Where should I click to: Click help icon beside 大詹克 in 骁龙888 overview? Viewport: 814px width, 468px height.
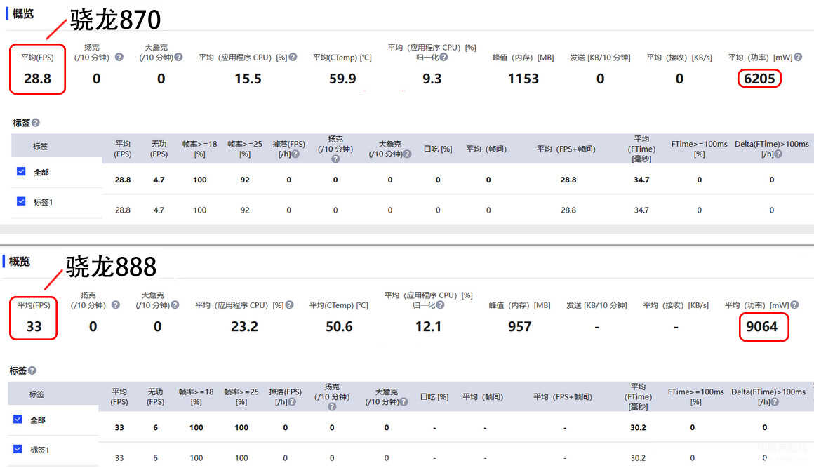(x=175, y=305)
